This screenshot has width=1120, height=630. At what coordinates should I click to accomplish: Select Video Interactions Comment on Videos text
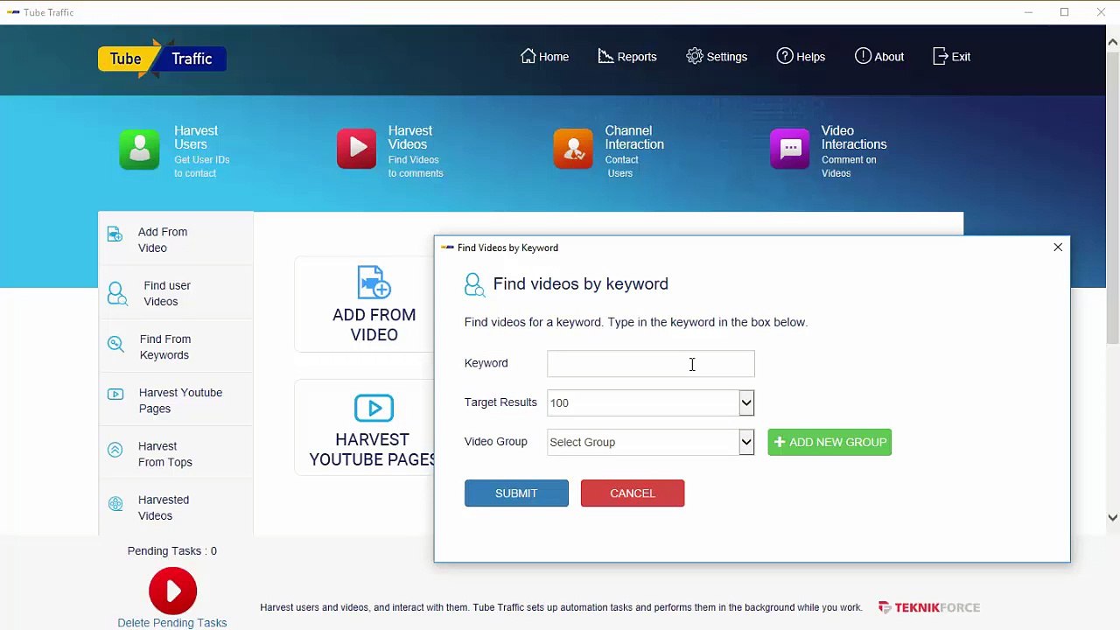(x=854, y=151)
